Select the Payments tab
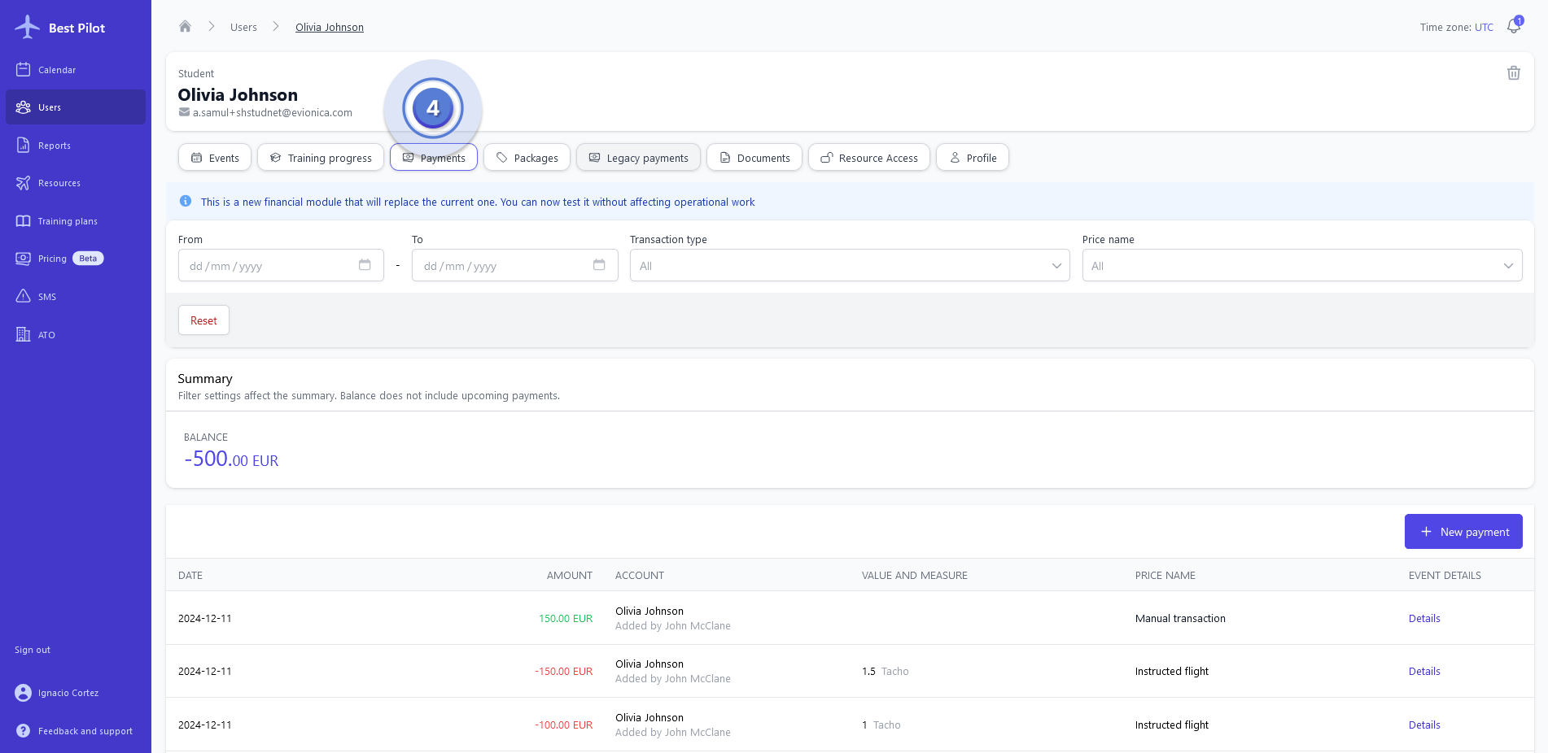 tap(434, 158)
